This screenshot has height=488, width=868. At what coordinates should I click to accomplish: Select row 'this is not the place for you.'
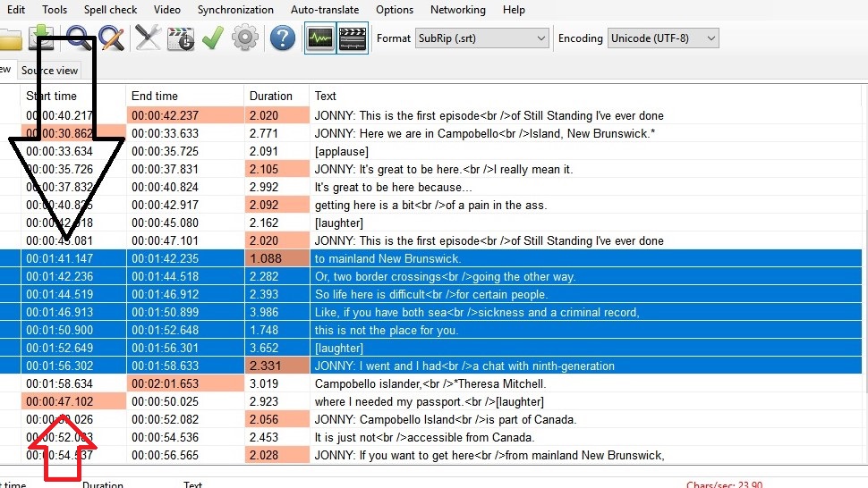[x=430, y=330]
